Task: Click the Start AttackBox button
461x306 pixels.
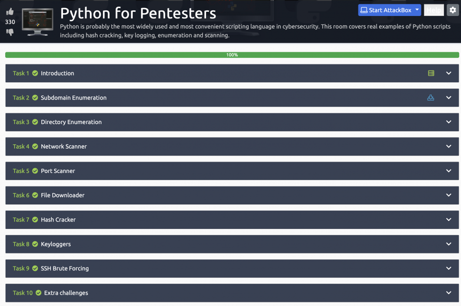Action: [x=388, y=9]
